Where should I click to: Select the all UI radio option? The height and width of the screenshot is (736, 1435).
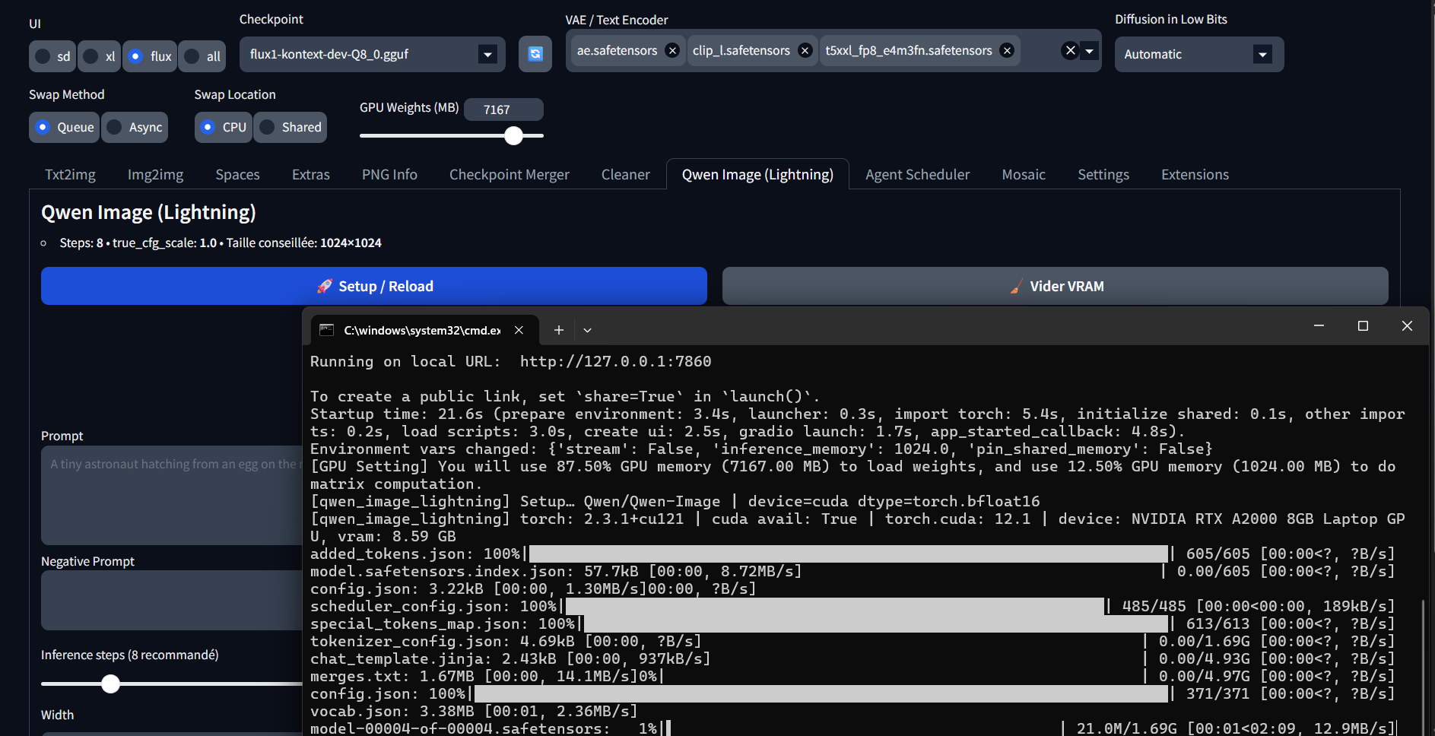pyautogui.click(x=202, y=56)
